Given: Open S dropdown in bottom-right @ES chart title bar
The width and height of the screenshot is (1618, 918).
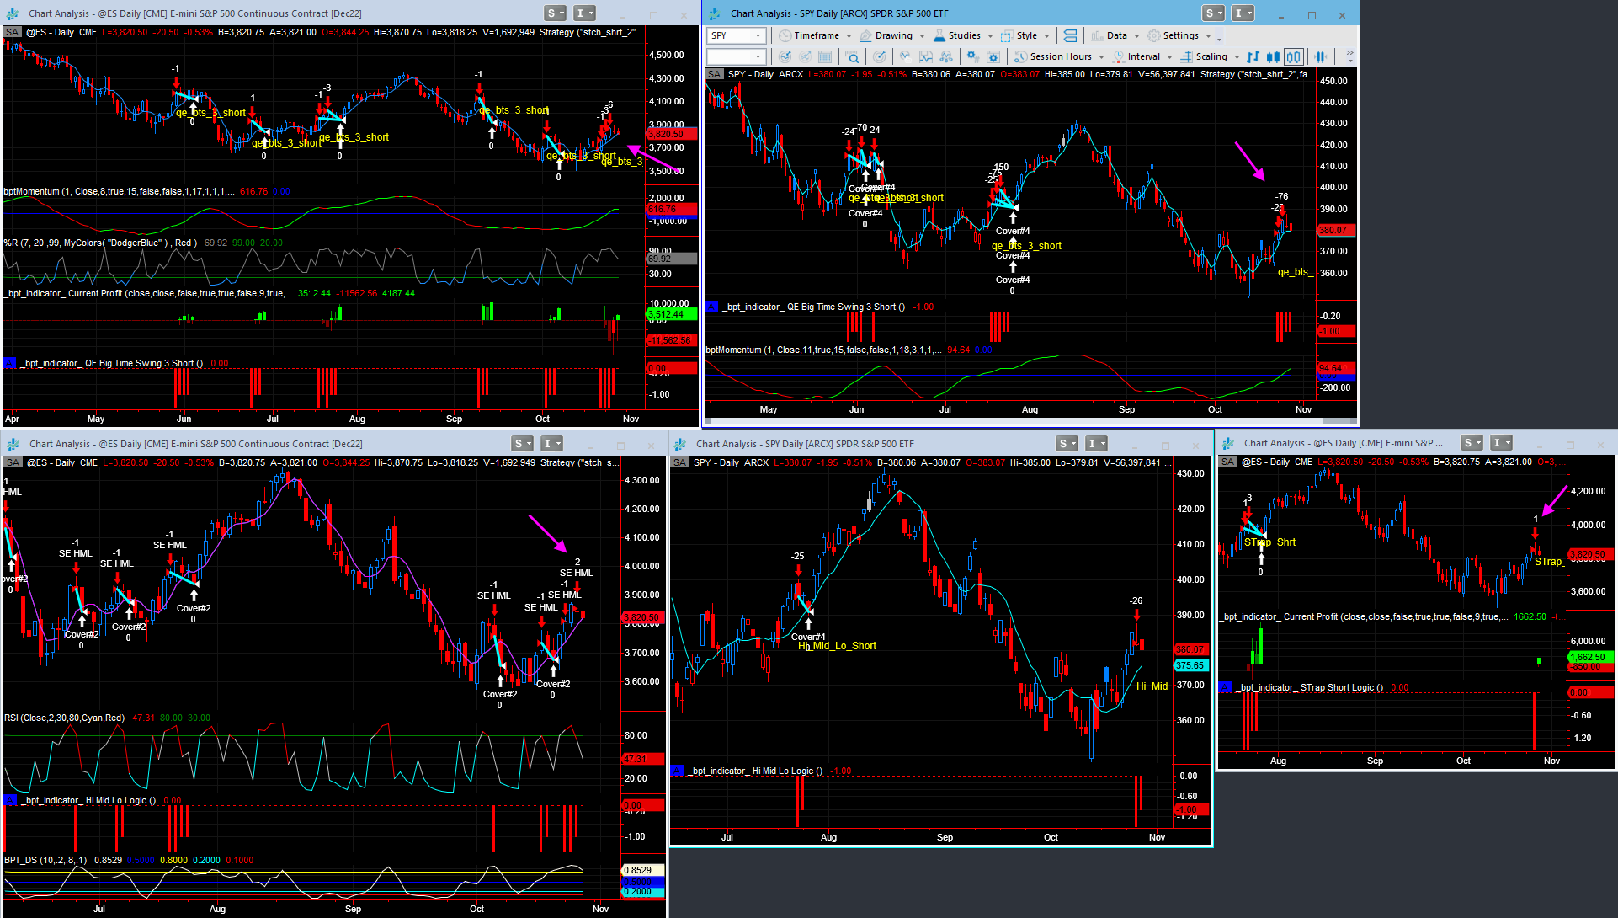Looking at the screenshot, I should pos(1472,443).
